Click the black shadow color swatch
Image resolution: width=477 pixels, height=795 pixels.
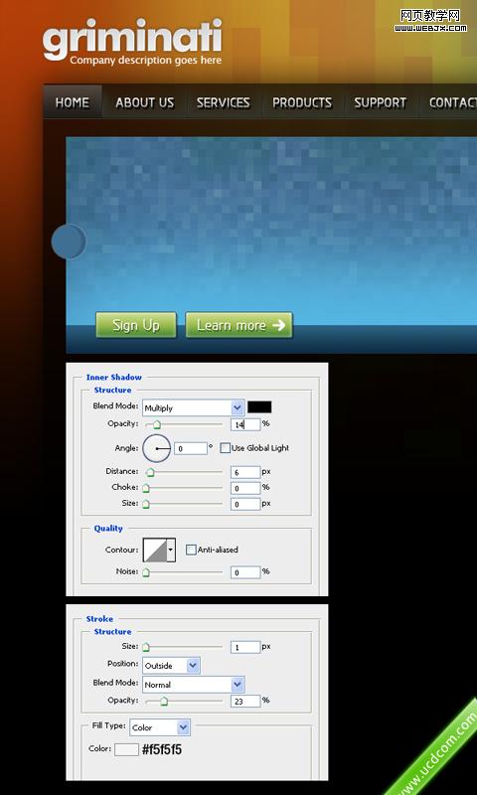(x=259, y=407)
